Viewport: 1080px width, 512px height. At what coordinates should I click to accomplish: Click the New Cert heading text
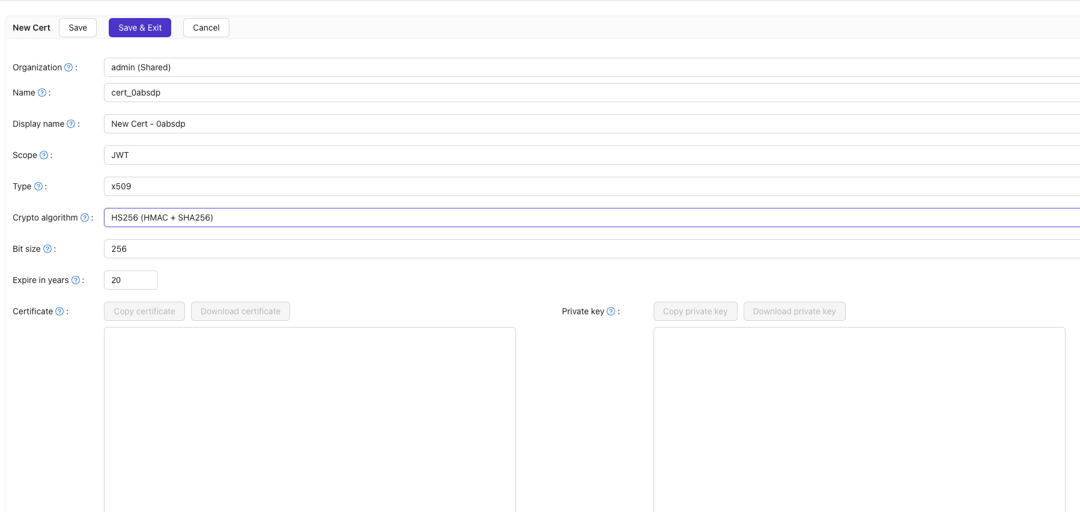pos(31,28)
